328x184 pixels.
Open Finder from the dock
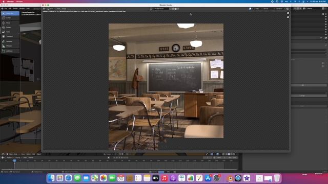tap(51, 178)
